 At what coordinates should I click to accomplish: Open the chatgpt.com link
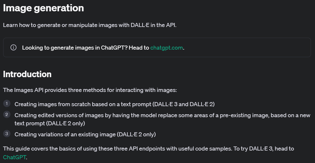[x=167, y=48]
